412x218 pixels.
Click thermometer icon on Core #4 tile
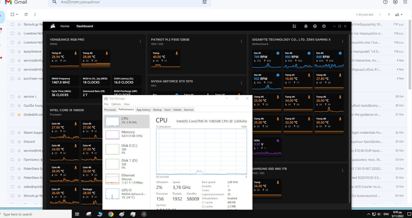[x=75, y=124]
